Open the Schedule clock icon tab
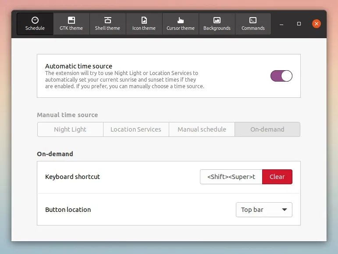 (35, 20)
